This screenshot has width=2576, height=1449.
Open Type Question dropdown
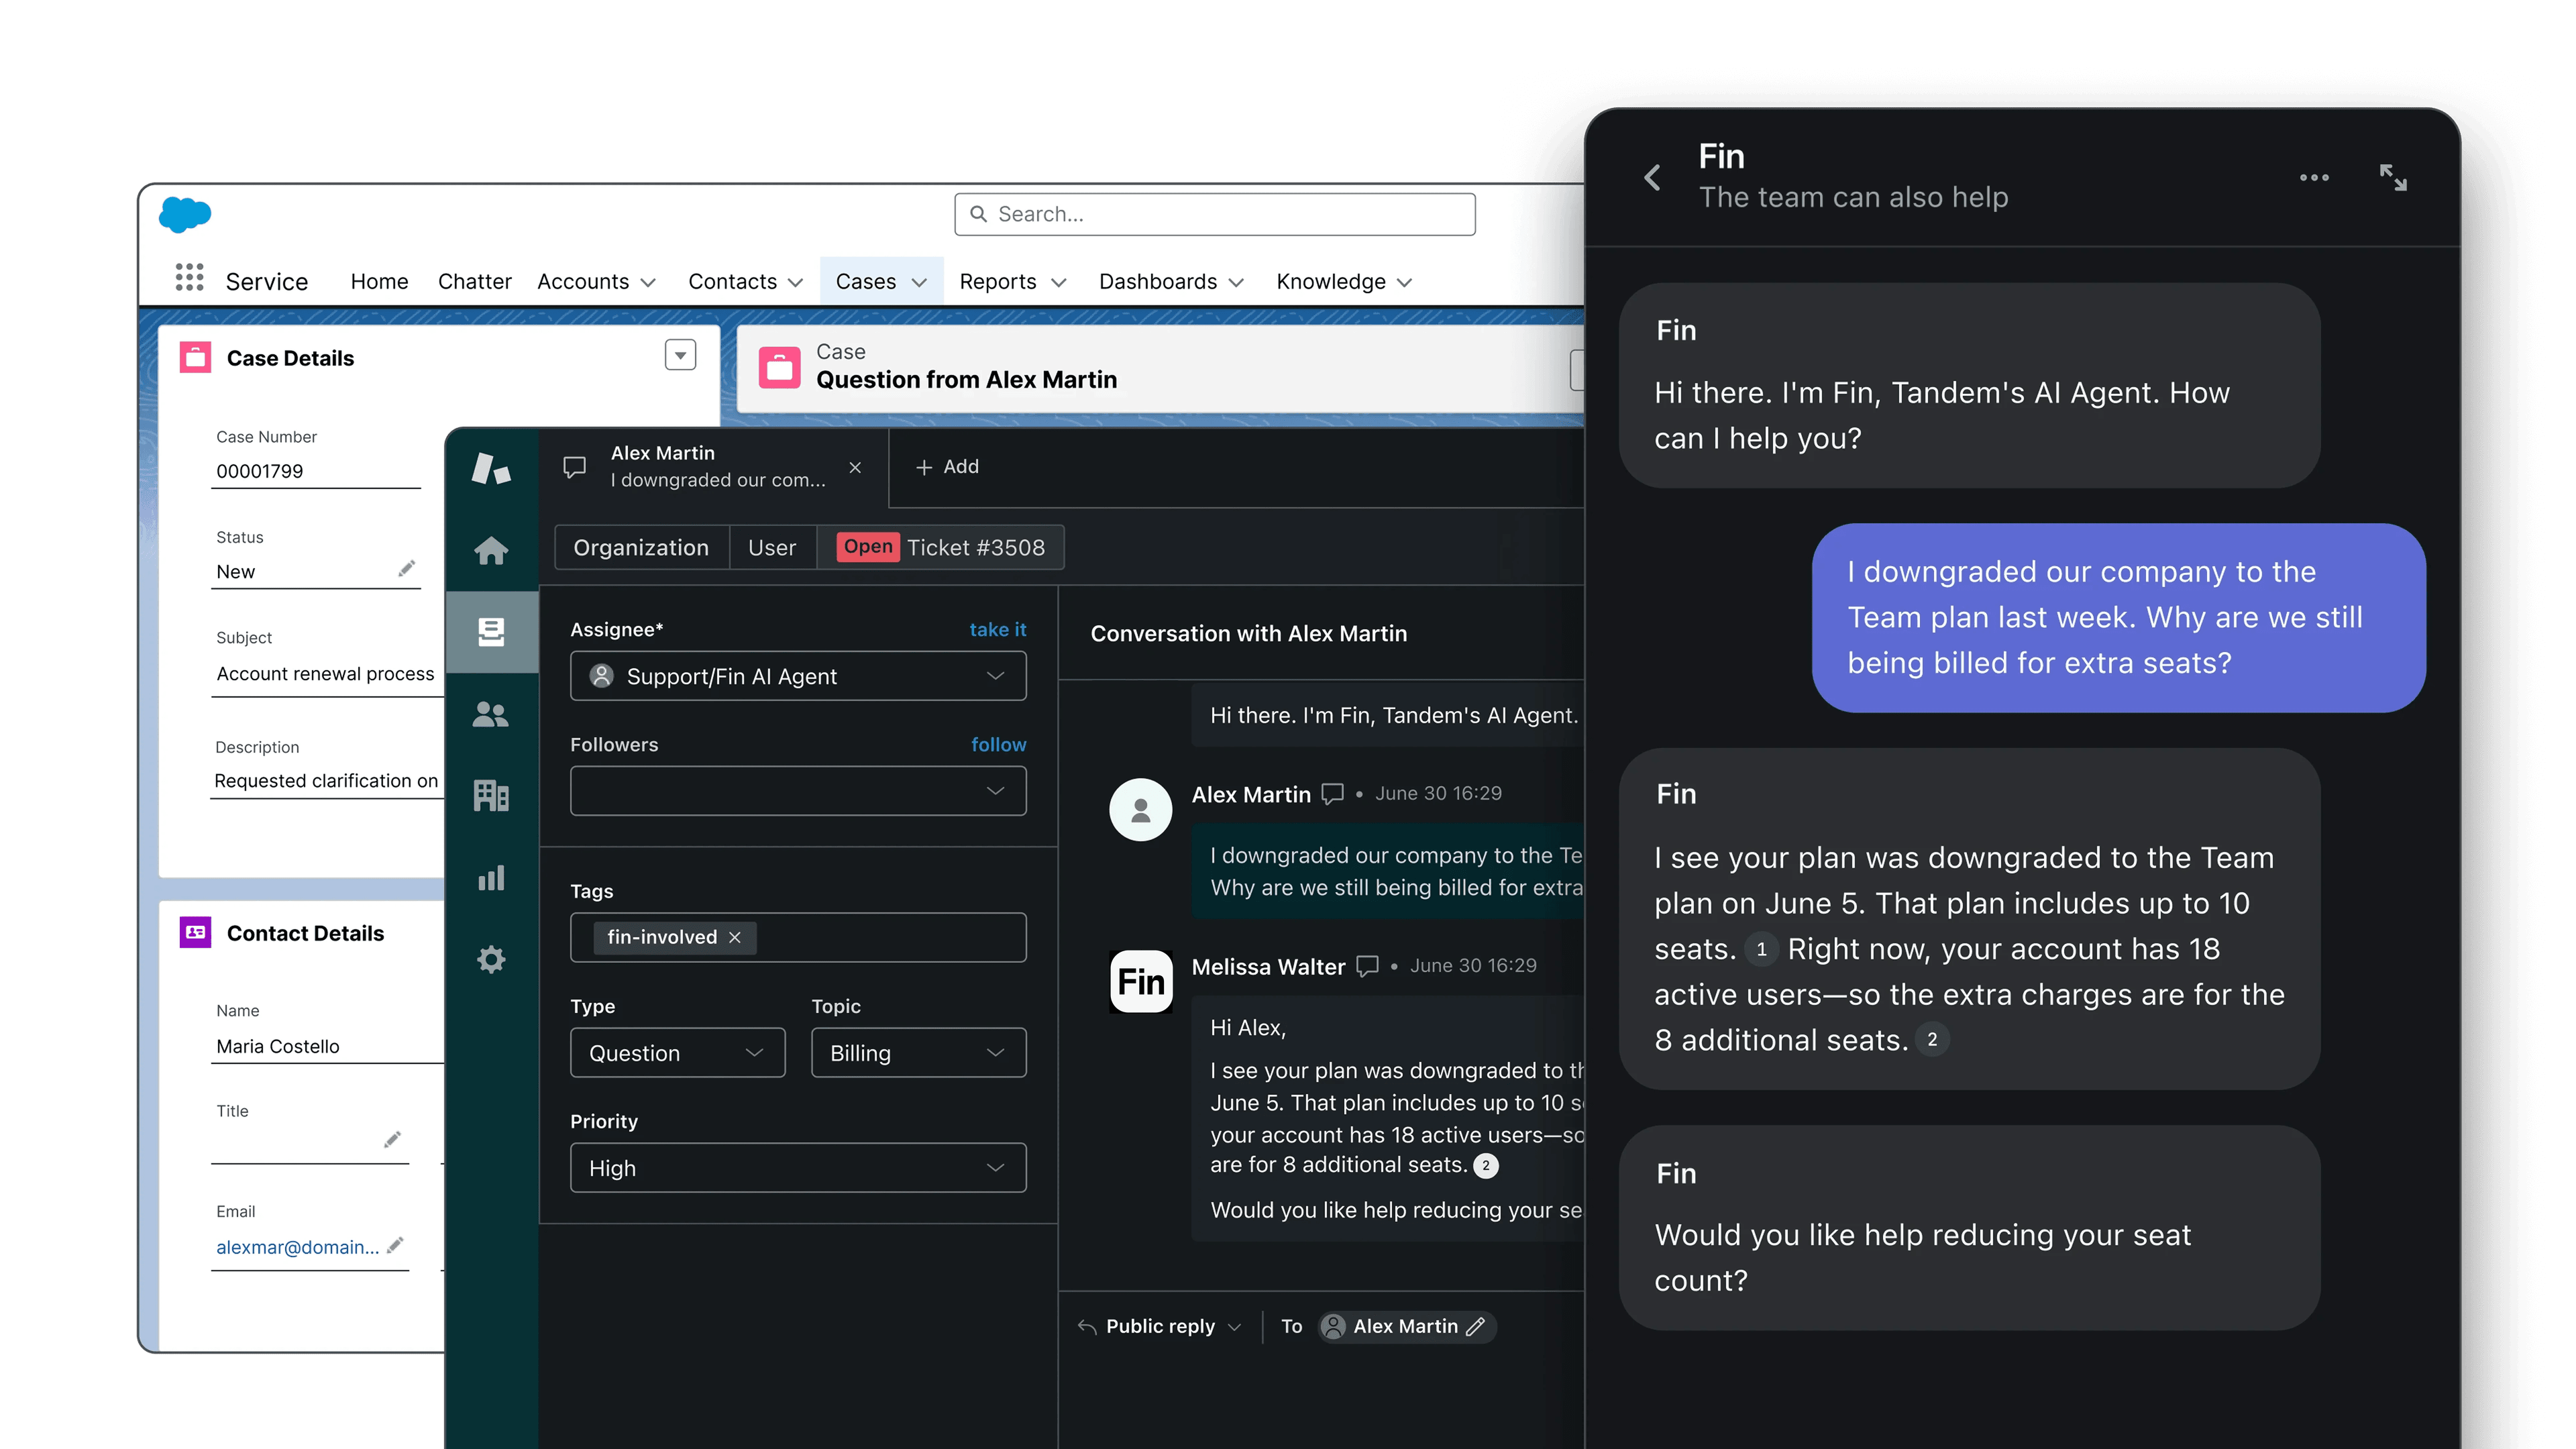coord(677,1053)
